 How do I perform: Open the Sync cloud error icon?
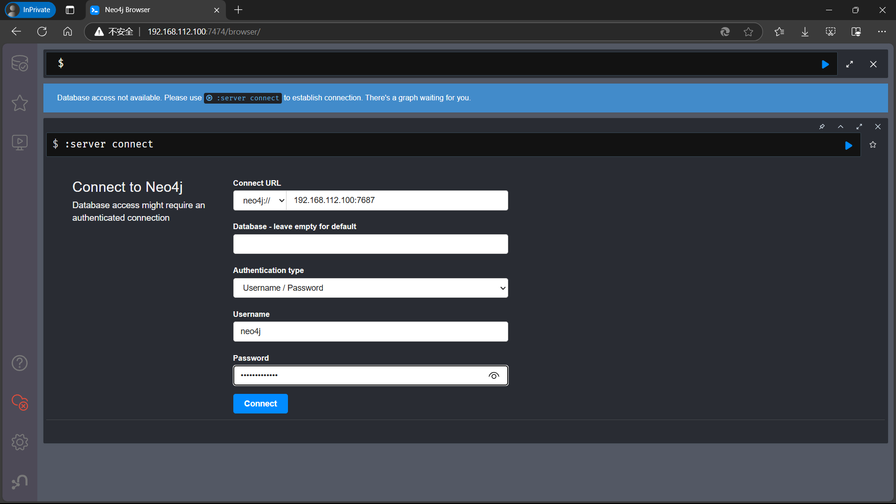pyautogui.click(x=20, y=402)
